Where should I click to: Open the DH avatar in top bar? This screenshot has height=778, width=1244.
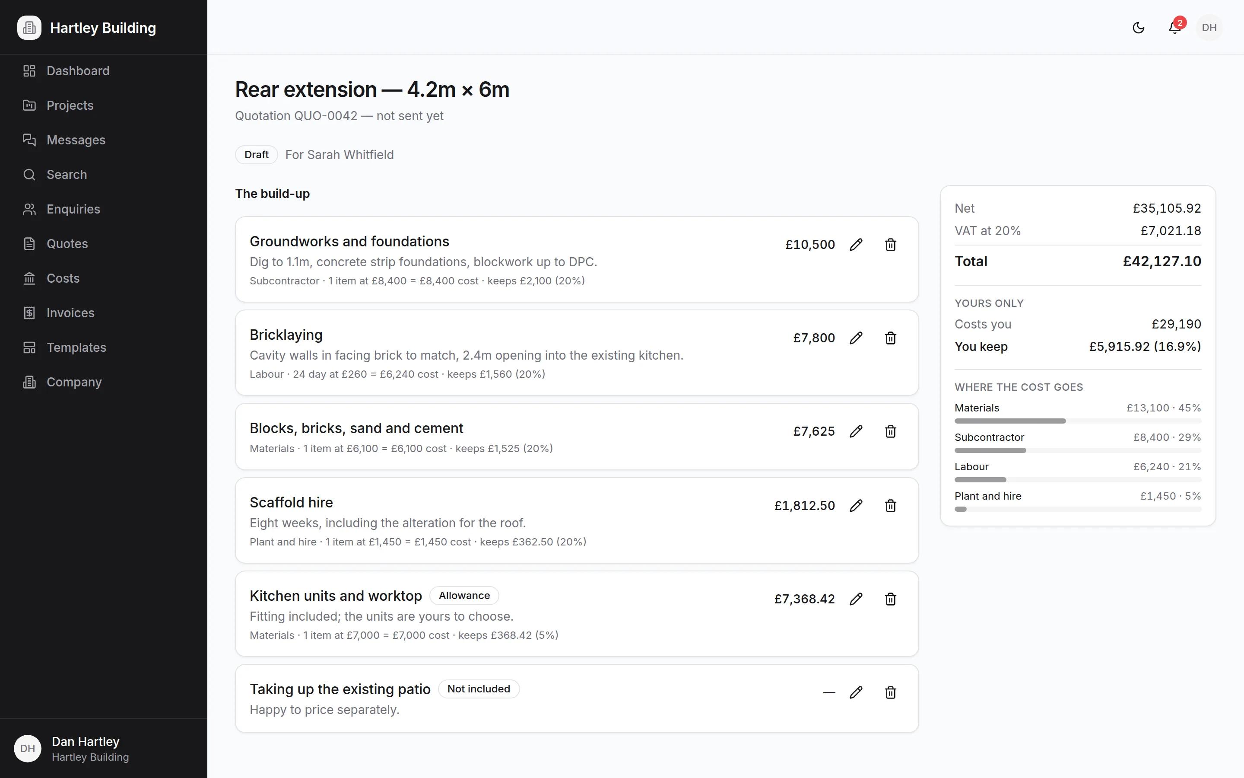tap(1209, 27)
